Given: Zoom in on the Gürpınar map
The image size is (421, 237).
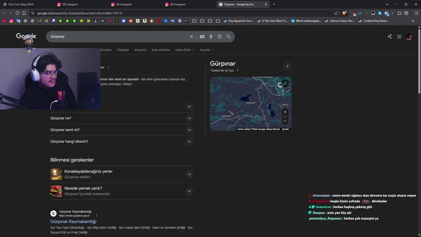Looking at the screenshot, I should tap(285, 112).
